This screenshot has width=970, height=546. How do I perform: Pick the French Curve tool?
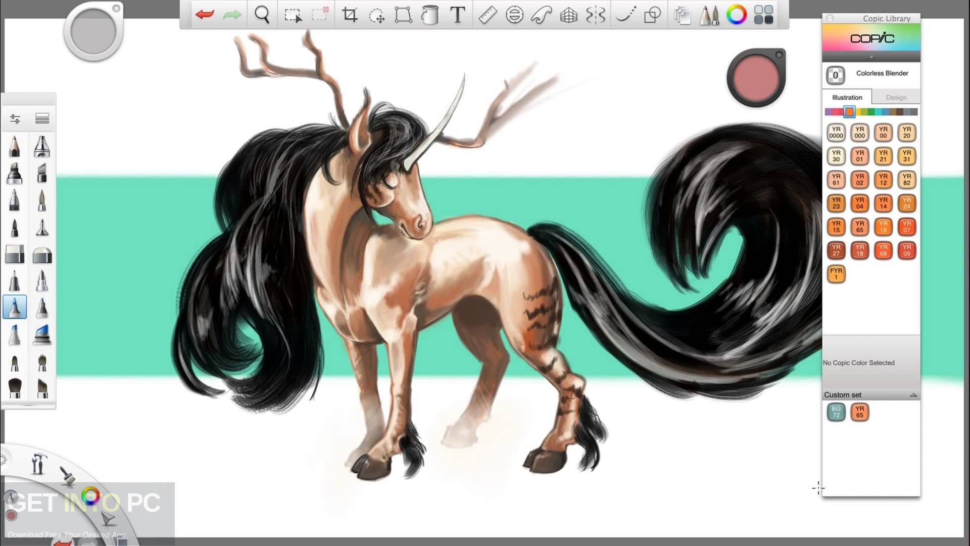pos(541,15)
